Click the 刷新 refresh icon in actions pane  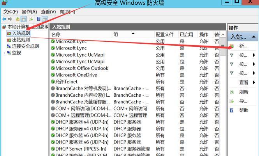click(232, 92)
